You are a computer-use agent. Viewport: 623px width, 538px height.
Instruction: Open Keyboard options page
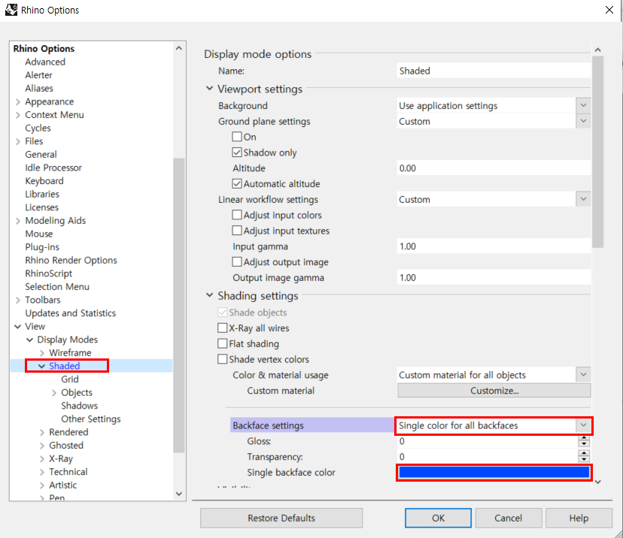[x=44, y=181]
